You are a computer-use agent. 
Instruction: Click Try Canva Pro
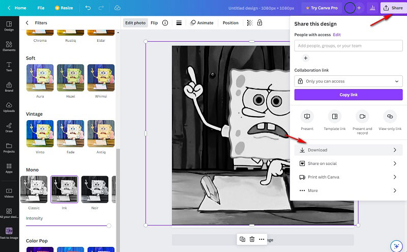pos(322,8)
